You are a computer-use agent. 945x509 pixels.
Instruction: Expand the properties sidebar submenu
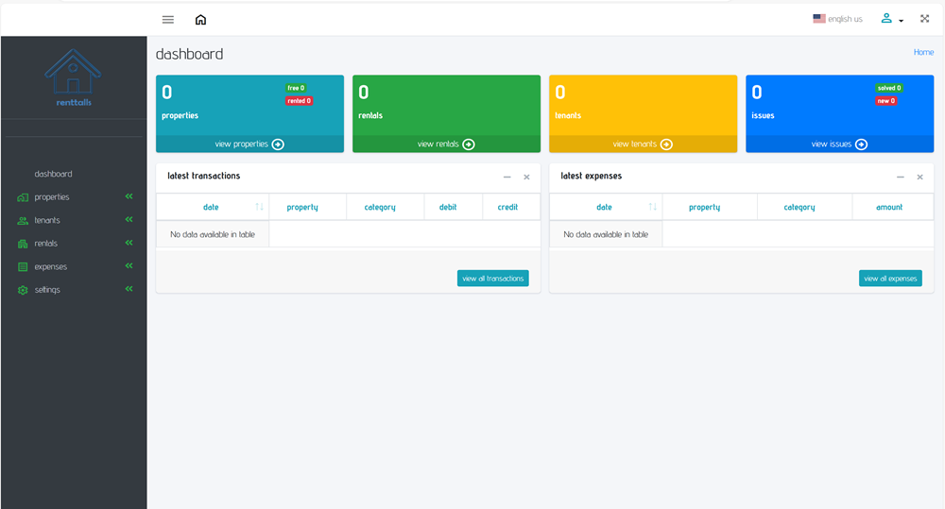coord(129,197)
